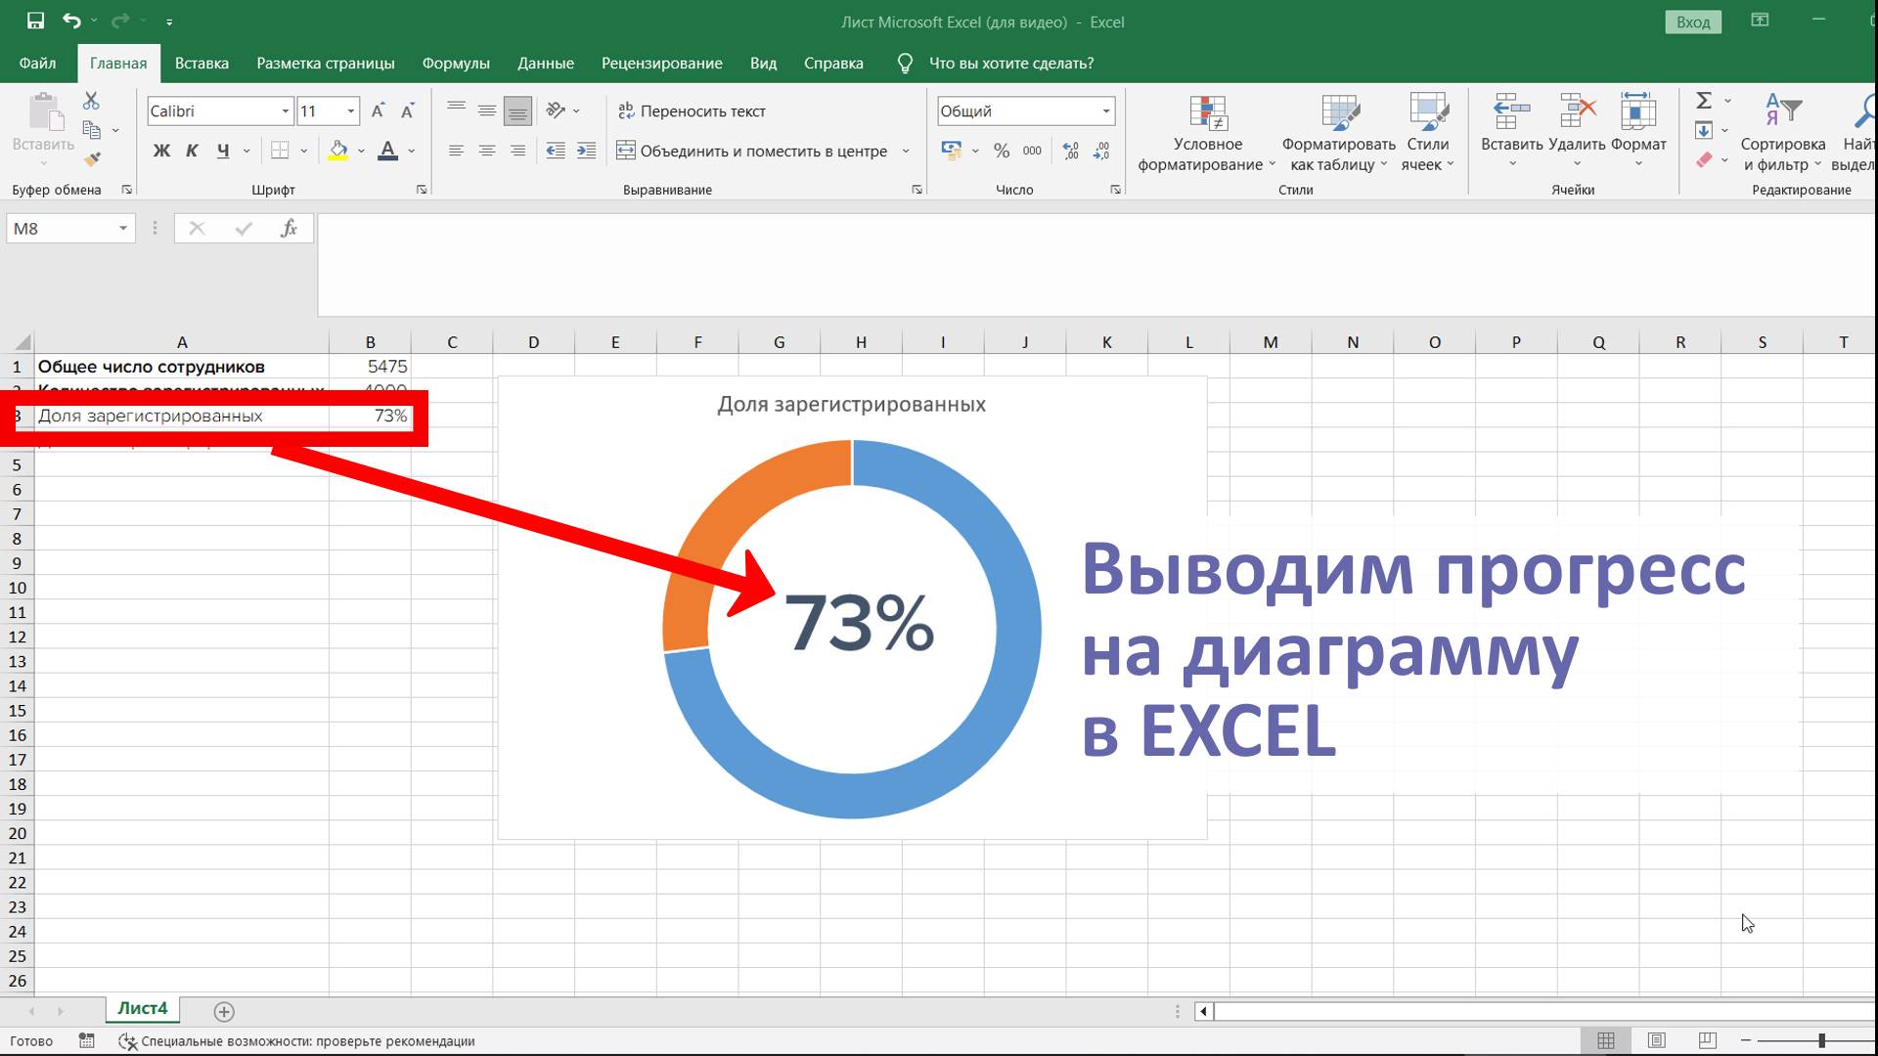Enable Переносить текст (wrap text)
Screen dimensions: 1878x1056
click(x=692, y=110)
